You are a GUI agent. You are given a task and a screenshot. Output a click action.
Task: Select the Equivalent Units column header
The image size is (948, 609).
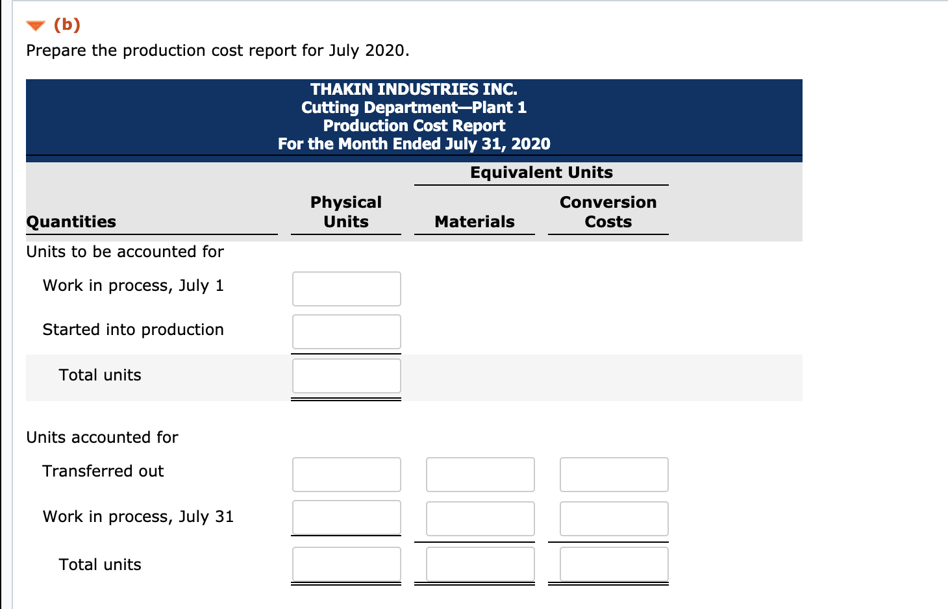pyautogui.click(x=541, y=172)
